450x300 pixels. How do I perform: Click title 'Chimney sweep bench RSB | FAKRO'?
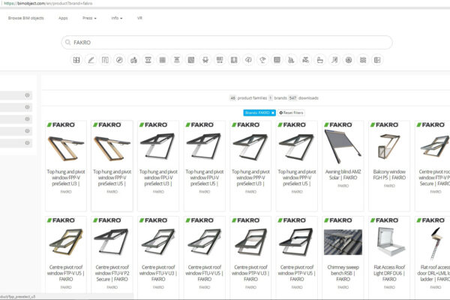click(343, 273)
